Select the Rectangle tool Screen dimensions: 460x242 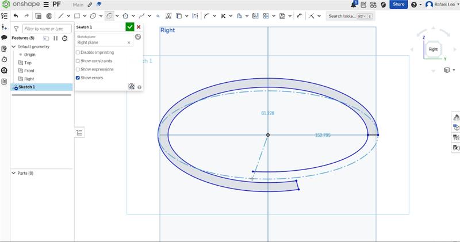(77, 16)
